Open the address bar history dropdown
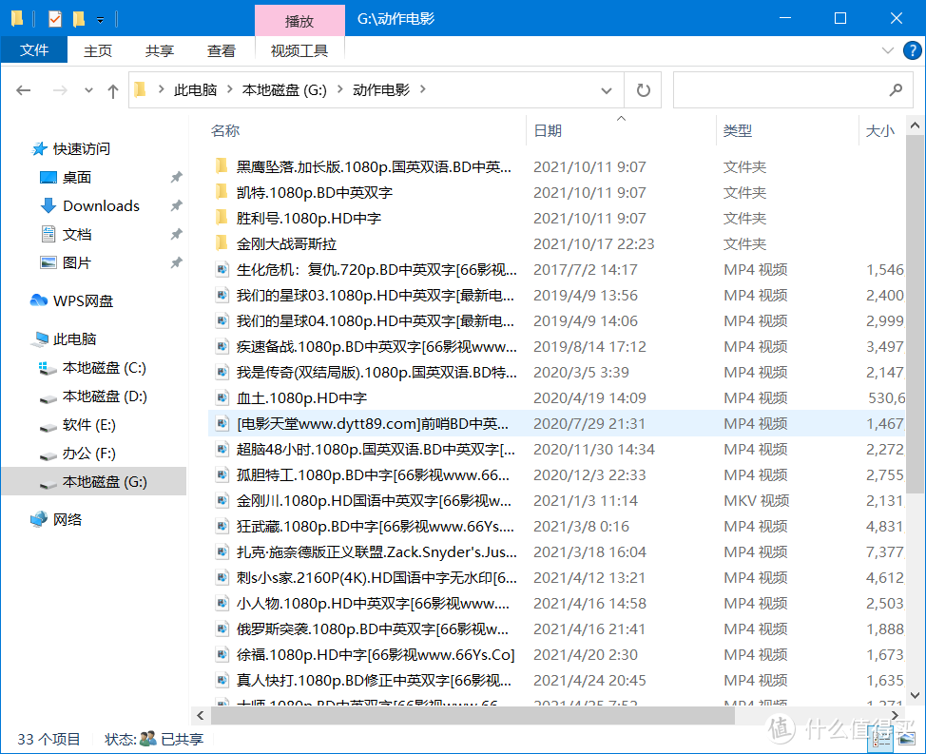The width and height of the screenshot is (926, 754). (x=607, y=89)
